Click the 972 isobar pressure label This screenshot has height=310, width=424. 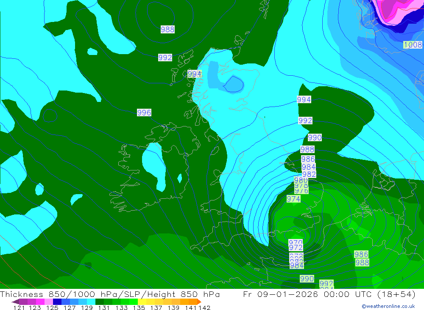pyautogui.click(x=296, y=247)
